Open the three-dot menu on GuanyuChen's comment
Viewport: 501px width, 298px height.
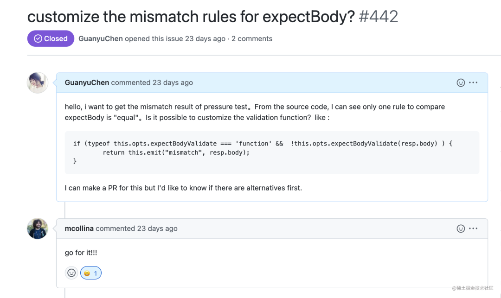pyautogui.click(x=473, y=82)
